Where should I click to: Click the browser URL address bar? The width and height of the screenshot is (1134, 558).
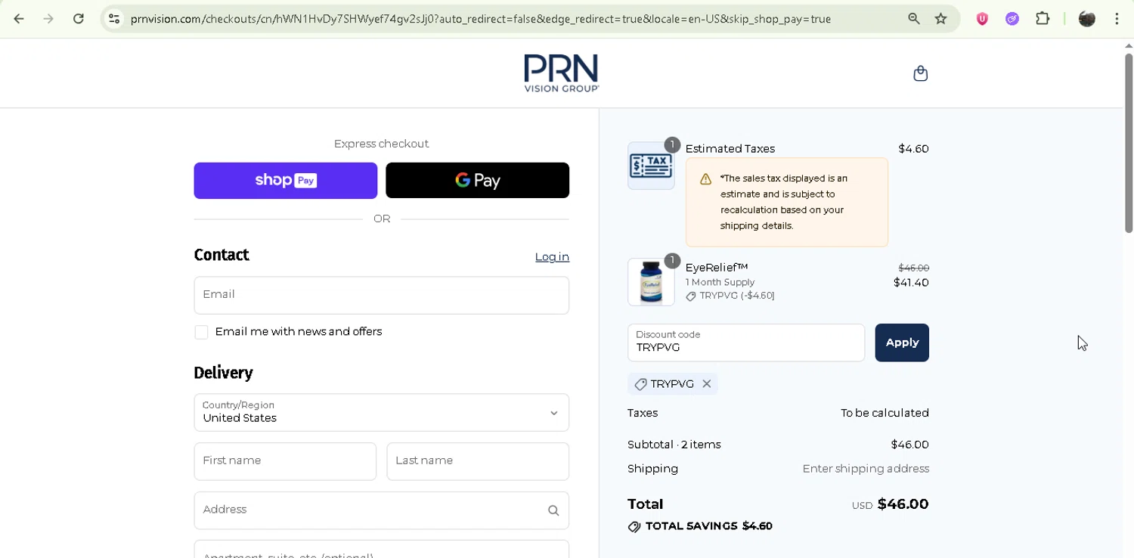(480, 19)
